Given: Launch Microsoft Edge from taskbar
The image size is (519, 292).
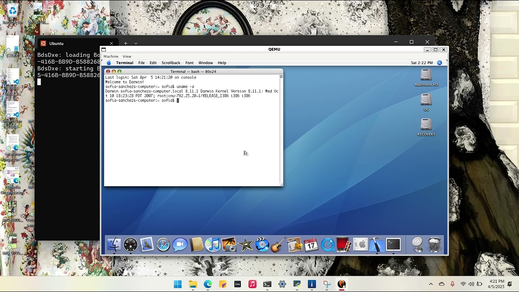Looking at the screenshot, I should tap(208, 284).
